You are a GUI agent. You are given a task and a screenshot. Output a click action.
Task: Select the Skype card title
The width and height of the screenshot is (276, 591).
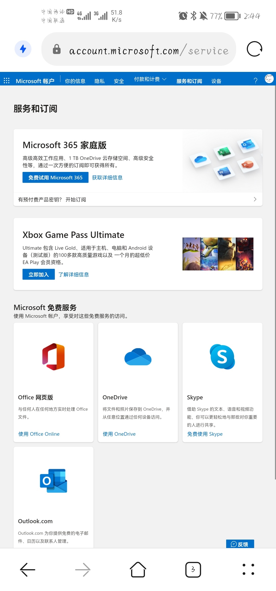(195, 397)
